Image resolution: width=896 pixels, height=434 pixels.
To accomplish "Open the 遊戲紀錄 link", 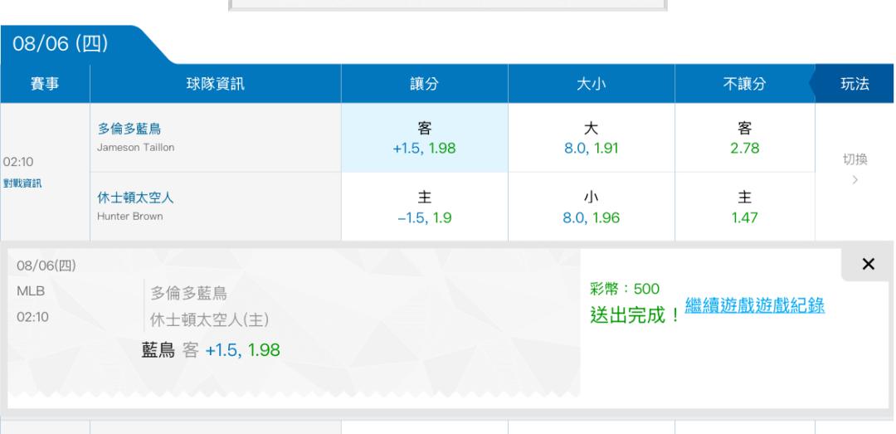I will point(790,306).
